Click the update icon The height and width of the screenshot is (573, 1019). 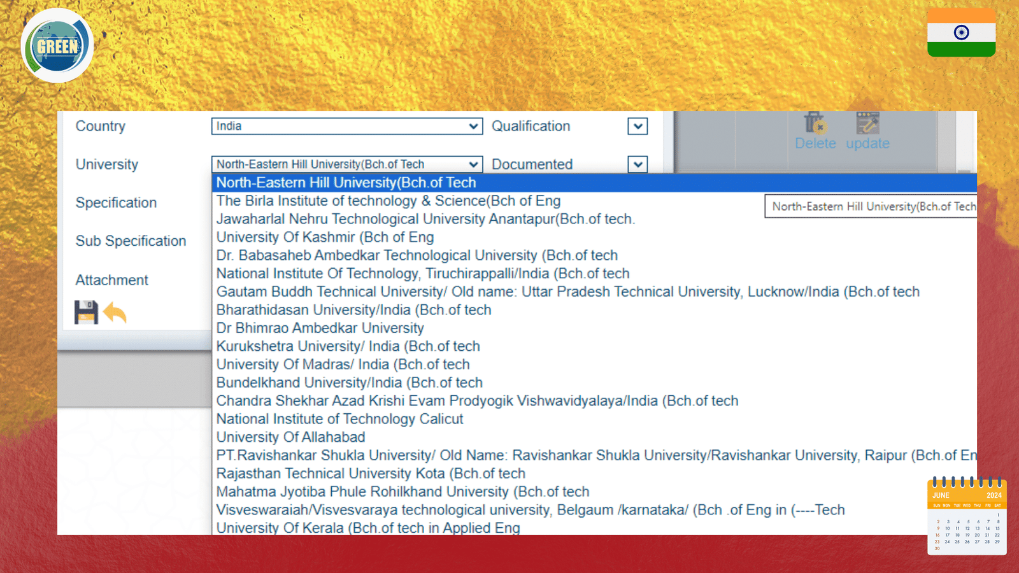pos(867,123)
